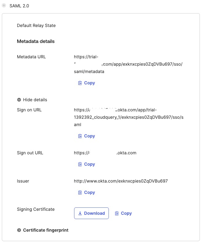This screenshot has width=202, height=243.
Task: Click the Metadata details heading
Action: 36,41
